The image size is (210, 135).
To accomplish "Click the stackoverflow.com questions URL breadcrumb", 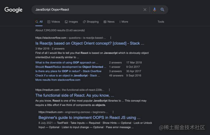I will (71, 38).
